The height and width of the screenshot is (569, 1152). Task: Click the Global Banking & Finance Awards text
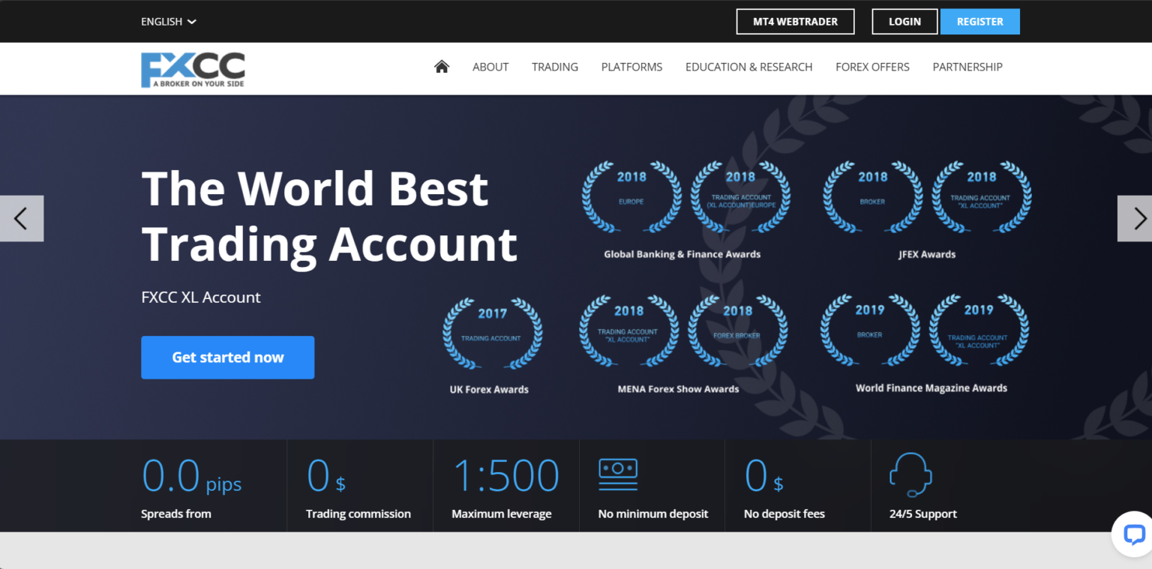pyautogui.click(x=682, y=254)
